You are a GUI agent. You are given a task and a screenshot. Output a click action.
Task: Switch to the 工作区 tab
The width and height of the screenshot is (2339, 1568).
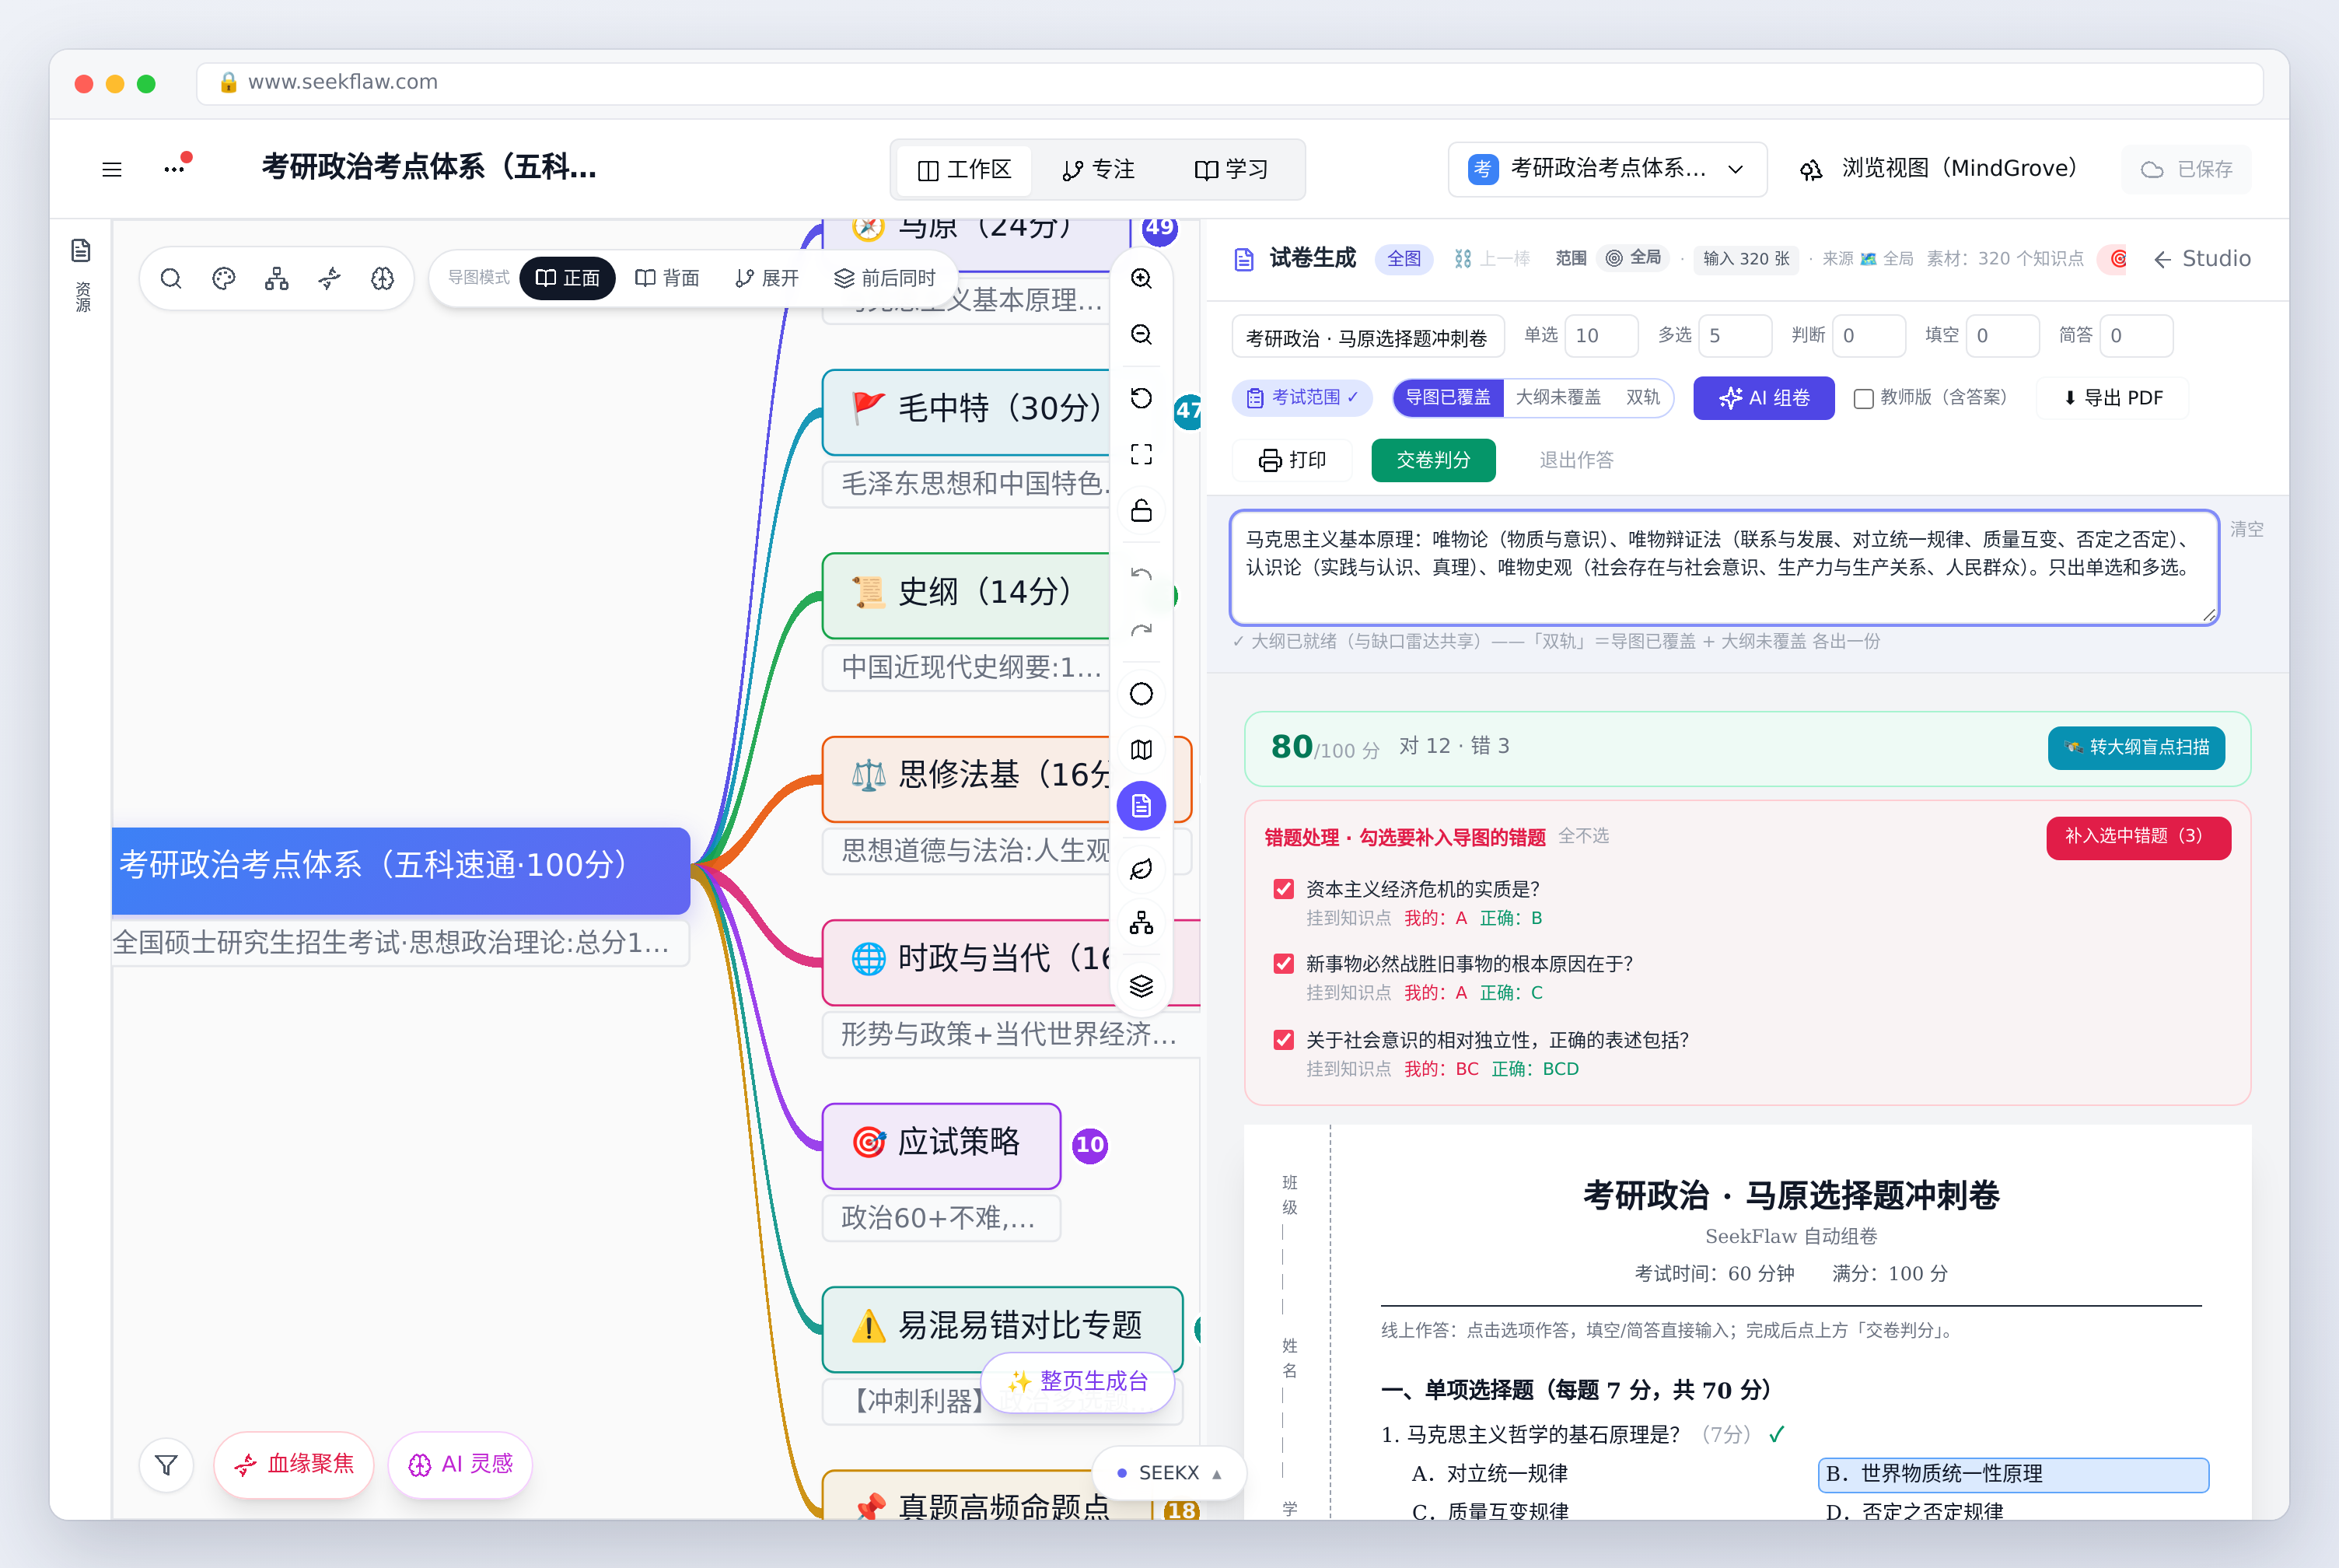pyautogui.click(x=963, y=169)
